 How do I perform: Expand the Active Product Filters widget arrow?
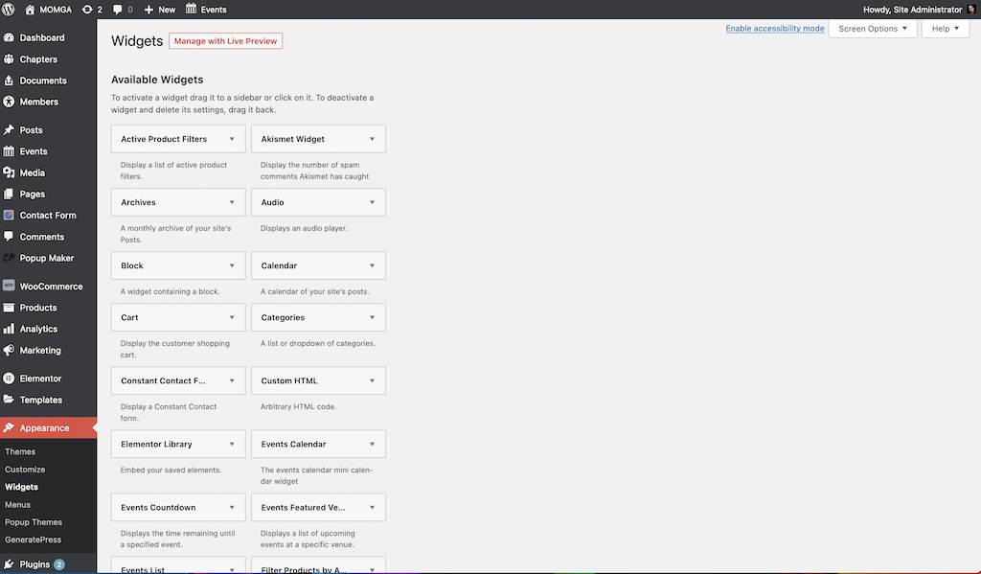tap(232, 139)
